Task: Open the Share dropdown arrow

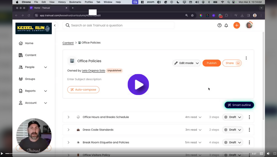Action: (x=238, y=63)
